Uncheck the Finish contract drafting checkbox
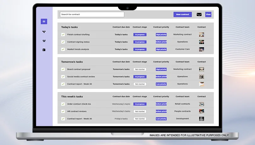This screenshot has height=145, width=255. click(x=63, y=35)
